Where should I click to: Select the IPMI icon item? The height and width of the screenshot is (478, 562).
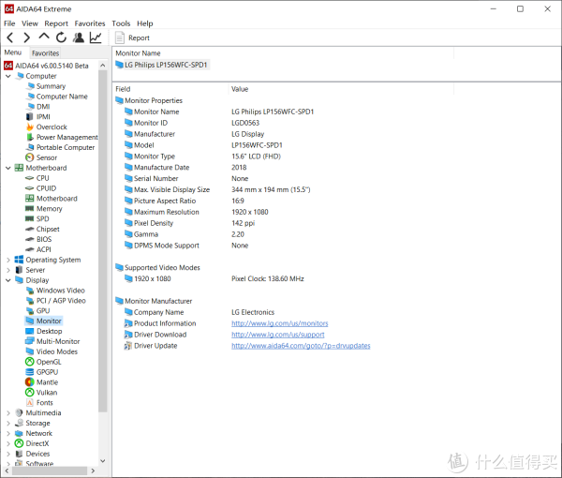click(x=30, y=116)
